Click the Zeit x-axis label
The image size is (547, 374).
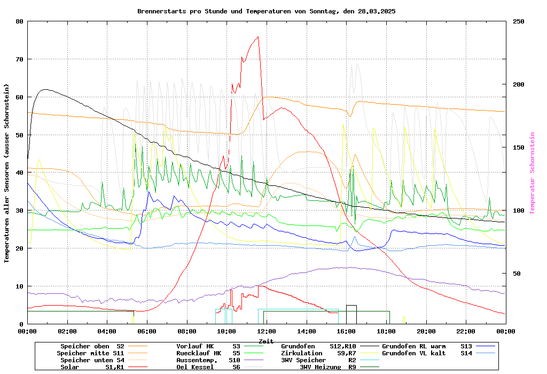coord(266,341)
